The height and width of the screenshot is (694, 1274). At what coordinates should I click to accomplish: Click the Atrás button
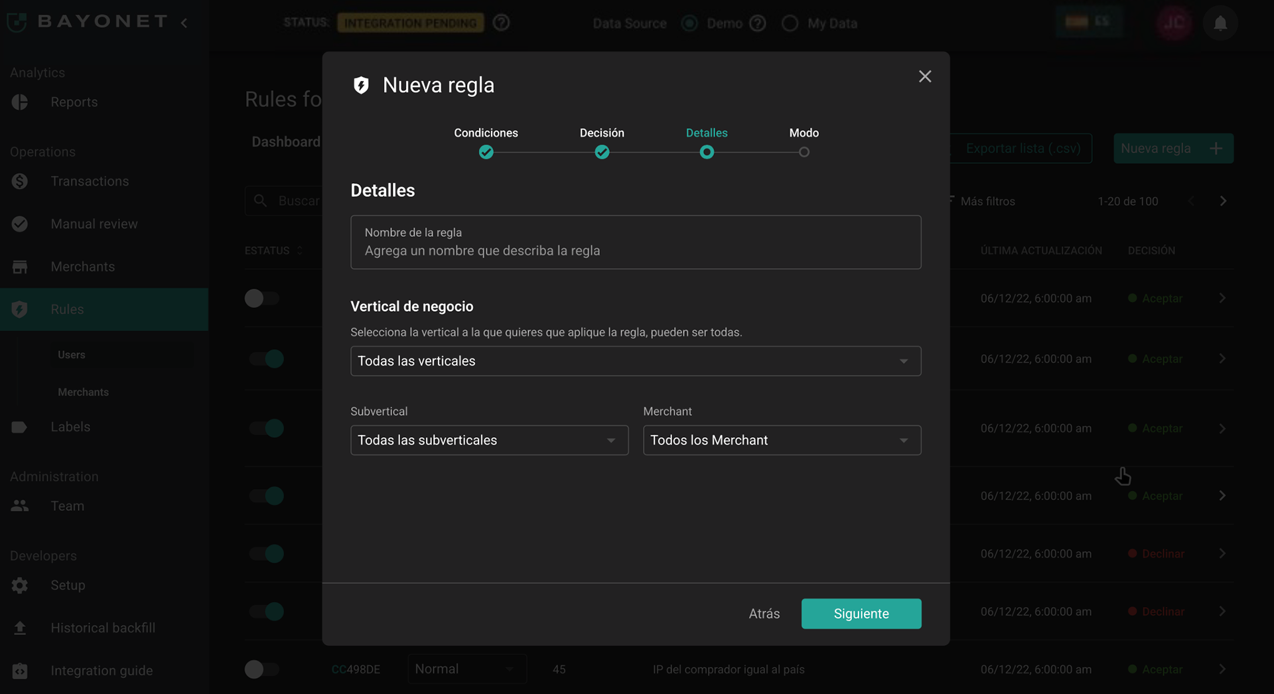(x=764, y=614)
